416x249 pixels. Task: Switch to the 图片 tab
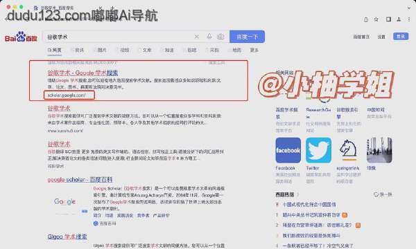pyautogui.click(x=101, y=50)
